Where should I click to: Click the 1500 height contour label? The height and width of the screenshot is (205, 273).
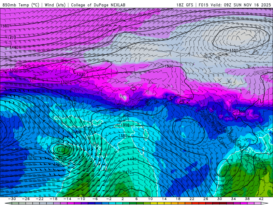pyautogui.click(x=5, y=26)
